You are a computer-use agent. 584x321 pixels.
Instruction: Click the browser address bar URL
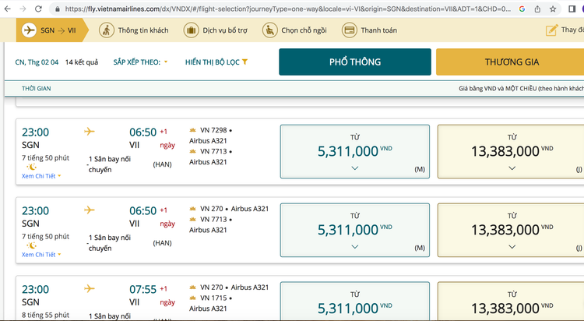288,9
